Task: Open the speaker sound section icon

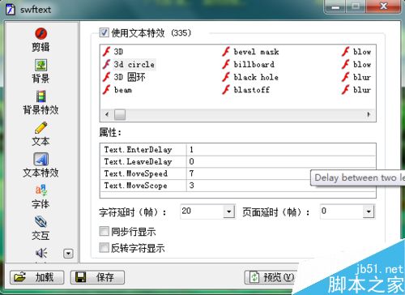Action: pos(41,253)
